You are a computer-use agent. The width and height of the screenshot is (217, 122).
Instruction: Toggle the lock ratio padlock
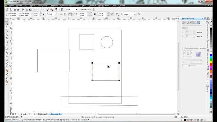tap(44, 14)
